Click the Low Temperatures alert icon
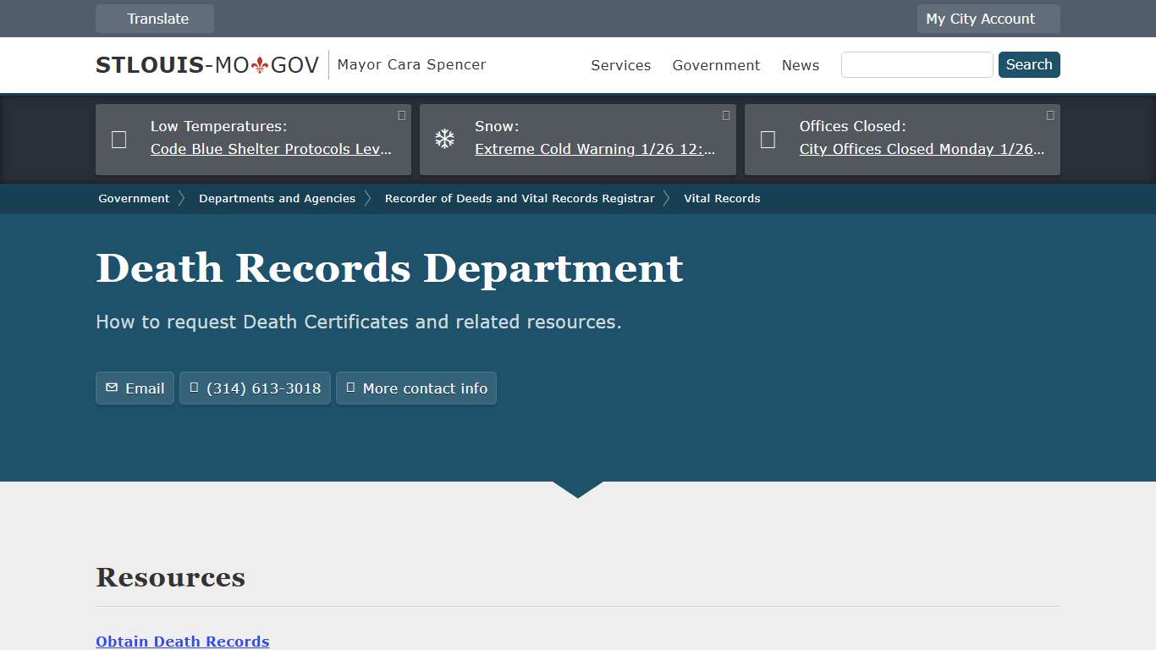This screenshot has width=1156, height=650. click(118, 138)
